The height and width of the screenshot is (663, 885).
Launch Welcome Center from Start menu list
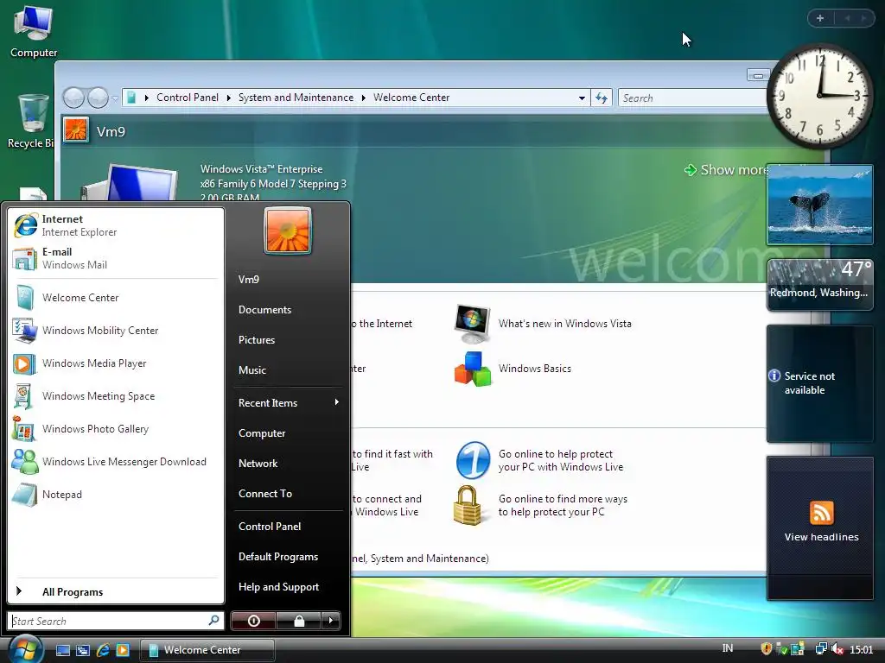coord(116,298)
